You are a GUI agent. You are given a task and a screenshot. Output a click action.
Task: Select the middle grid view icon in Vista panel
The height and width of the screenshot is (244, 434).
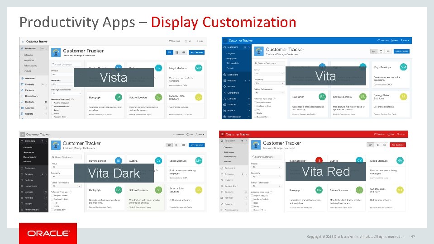176,52
